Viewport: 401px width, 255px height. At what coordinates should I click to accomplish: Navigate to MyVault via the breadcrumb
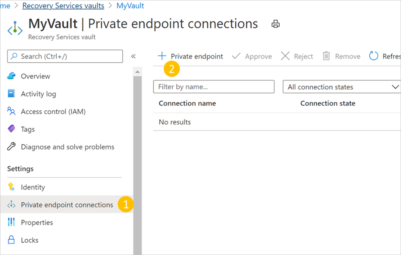(x=130, y=6)
